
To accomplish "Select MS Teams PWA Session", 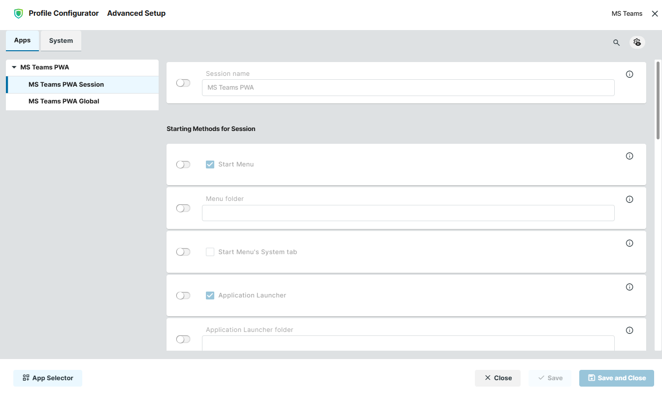I will (82, 85).
